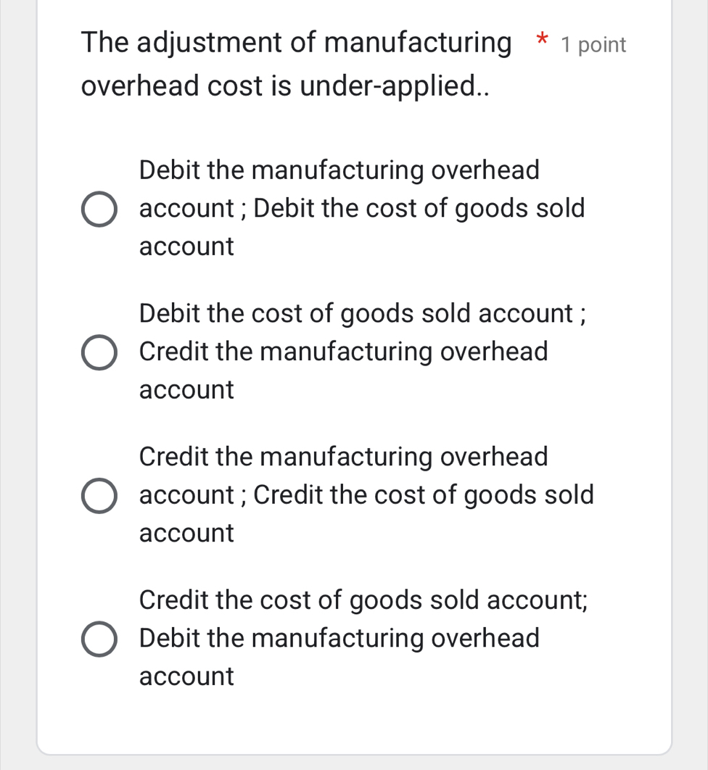Select radio: credit COGS, debit manufacturing overhead
This screenshot has height=770, width=708.
(99, 639)
